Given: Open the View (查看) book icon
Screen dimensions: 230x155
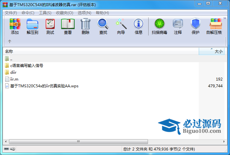Looking at the screenshot, I should click(x=68, y=26).
